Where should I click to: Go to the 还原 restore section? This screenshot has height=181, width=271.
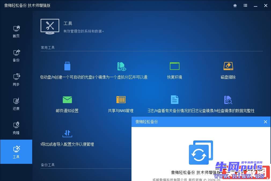16,104
